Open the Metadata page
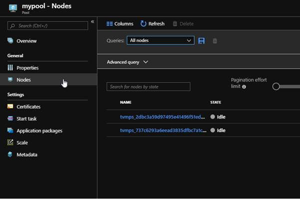Image resolution: width=300 pixels, height=199 pixels. (x=27, y=154)
